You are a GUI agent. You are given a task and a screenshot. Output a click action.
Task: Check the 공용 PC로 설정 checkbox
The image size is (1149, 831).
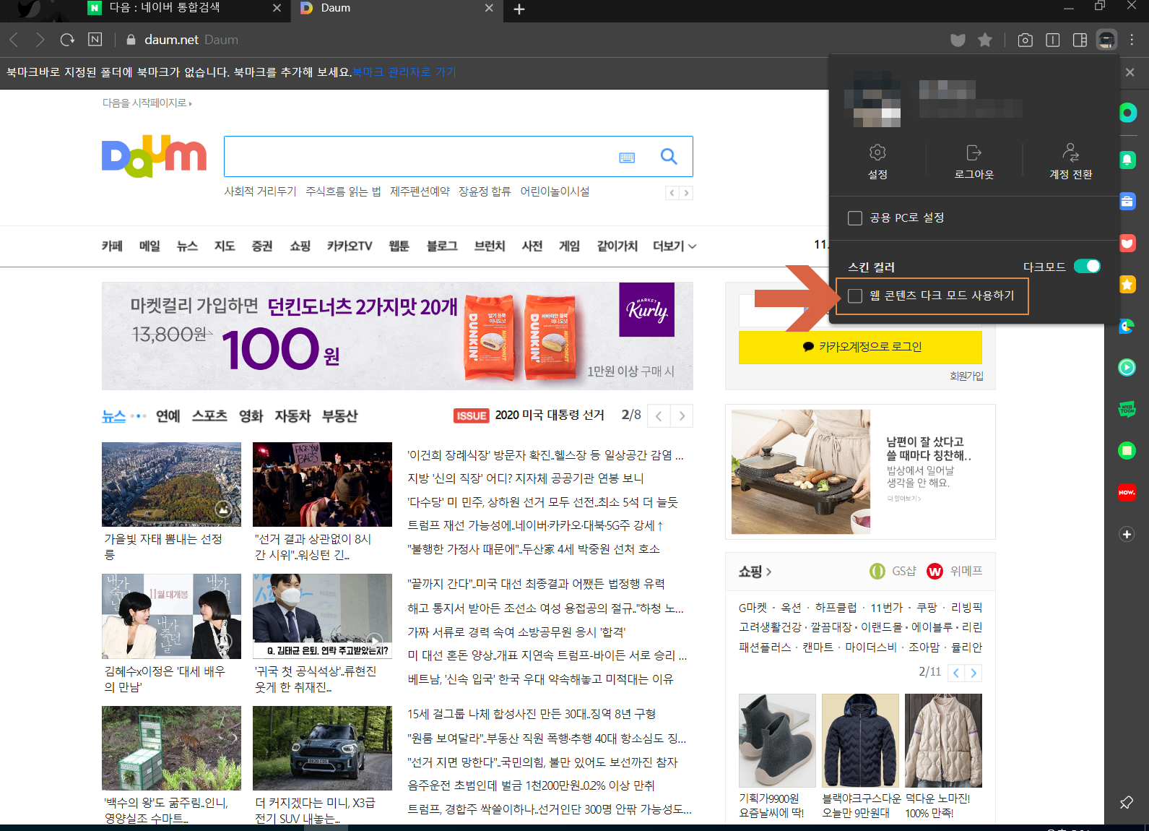click(855, 218)
